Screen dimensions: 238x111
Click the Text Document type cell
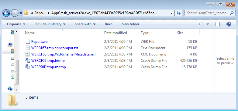tap(153, 48)
